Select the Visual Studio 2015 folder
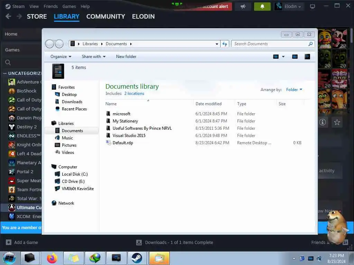354x265 pixels. (129, 135)
